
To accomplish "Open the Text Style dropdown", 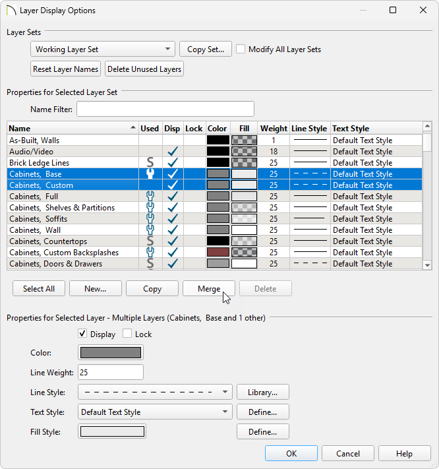I will (x=155, y=412).
